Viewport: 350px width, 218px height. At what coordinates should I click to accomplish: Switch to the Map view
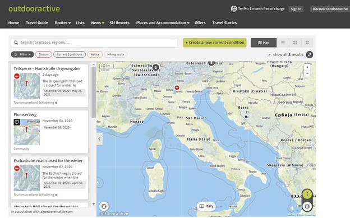(264, 43)
